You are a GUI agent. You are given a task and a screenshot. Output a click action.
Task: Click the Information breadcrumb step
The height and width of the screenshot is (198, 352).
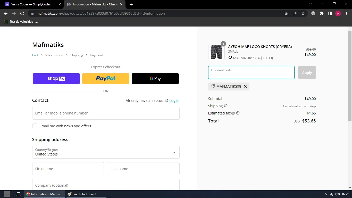[54, 55]
